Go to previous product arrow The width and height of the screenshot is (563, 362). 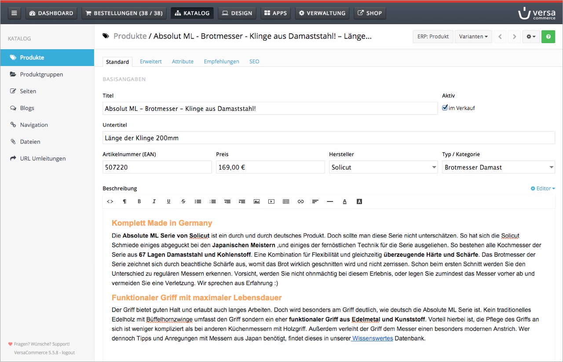click(500, 37)
